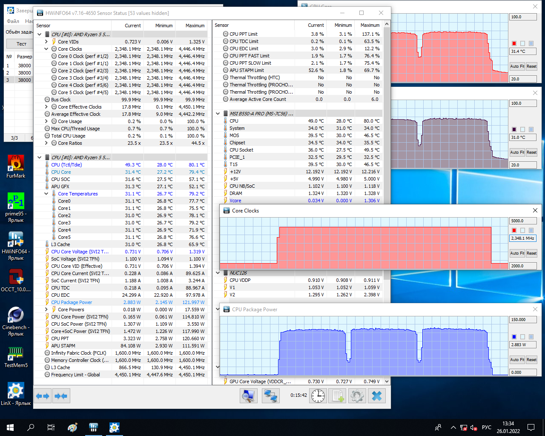Open Task View on the taskbar

tap(51, 427)
